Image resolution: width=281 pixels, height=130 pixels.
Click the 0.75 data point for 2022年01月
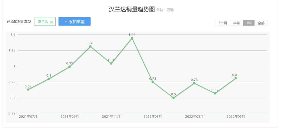[x=153, y=82]
